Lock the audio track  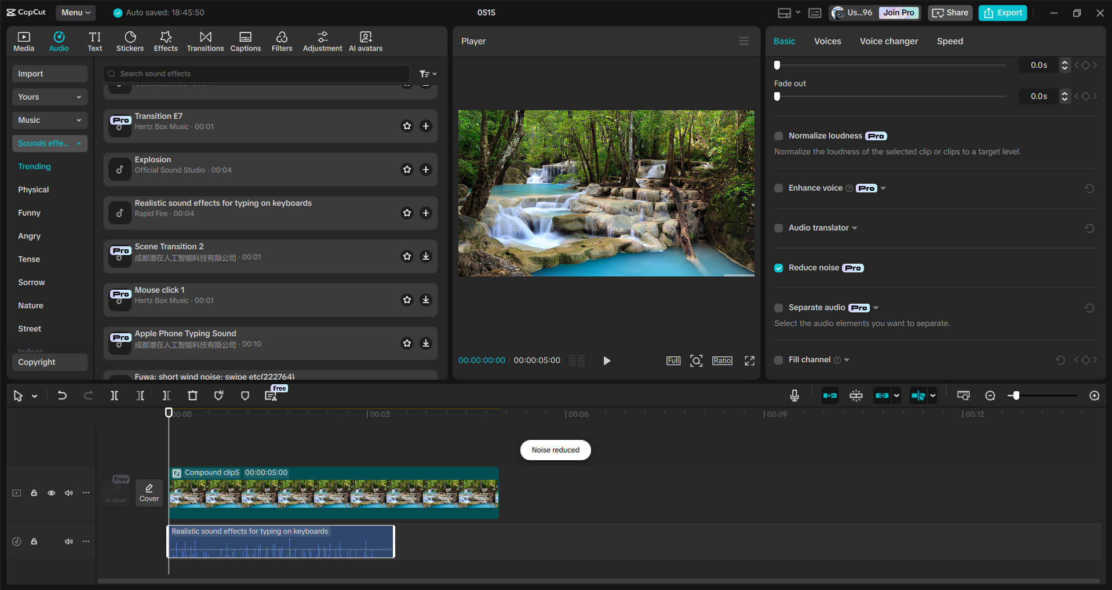(x=34, y=541)
